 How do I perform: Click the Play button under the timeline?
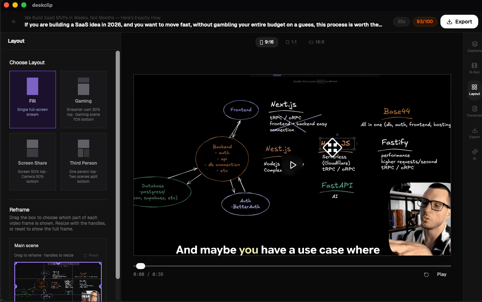(442, 274)
